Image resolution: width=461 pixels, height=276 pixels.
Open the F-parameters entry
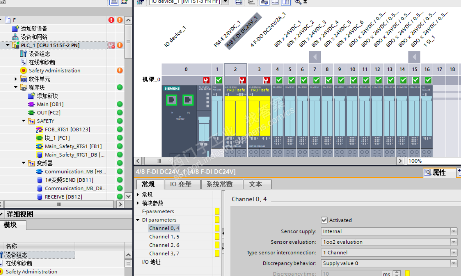click(158, 212)
